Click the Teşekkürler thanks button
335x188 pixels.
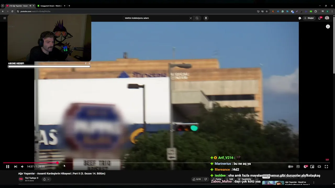click(x=244, y=179)
